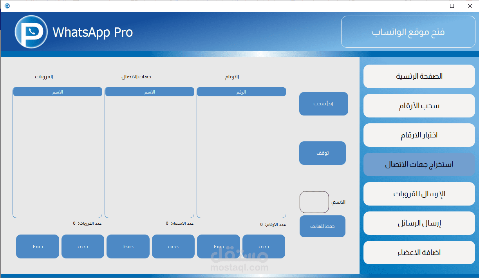This screenshot has height=278, width=479.
Task: Click the "الارقام" label above list
Action: pos(232,77)
